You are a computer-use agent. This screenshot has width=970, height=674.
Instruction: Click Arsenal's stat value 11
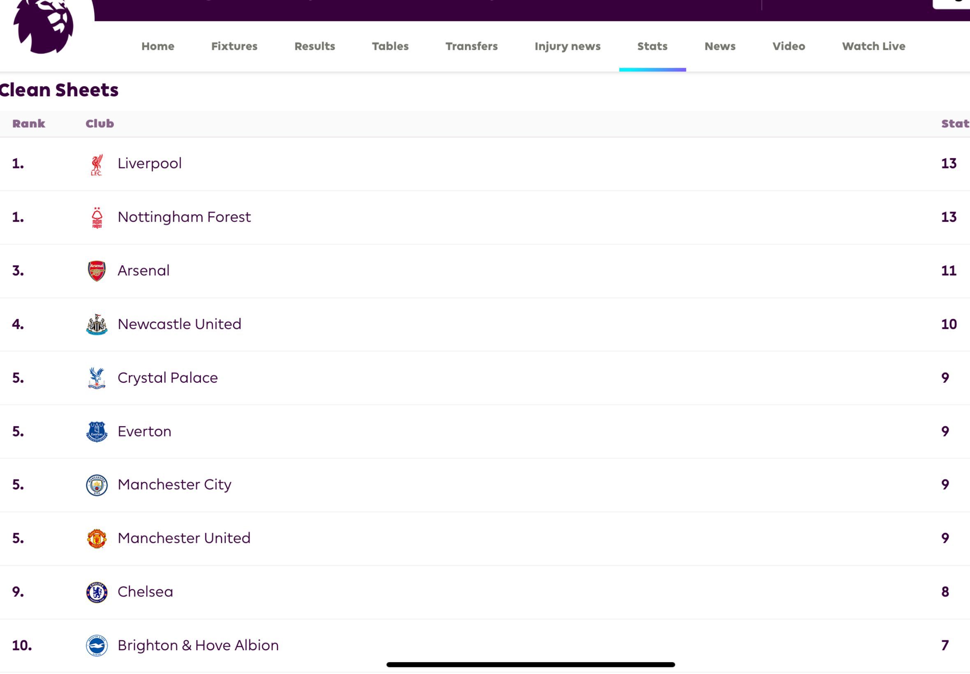[949, 271]
